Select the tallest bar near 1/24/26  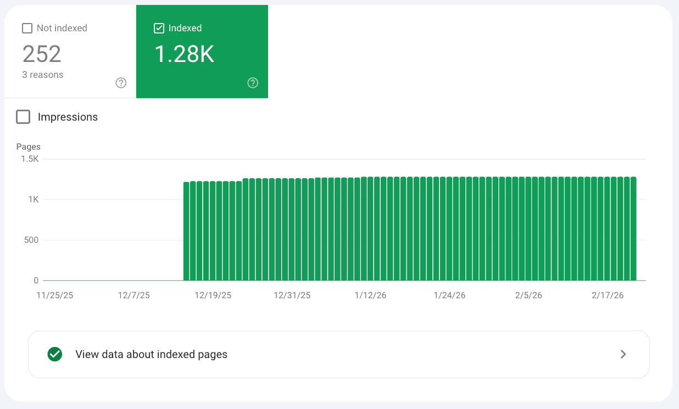pos(449,230)
